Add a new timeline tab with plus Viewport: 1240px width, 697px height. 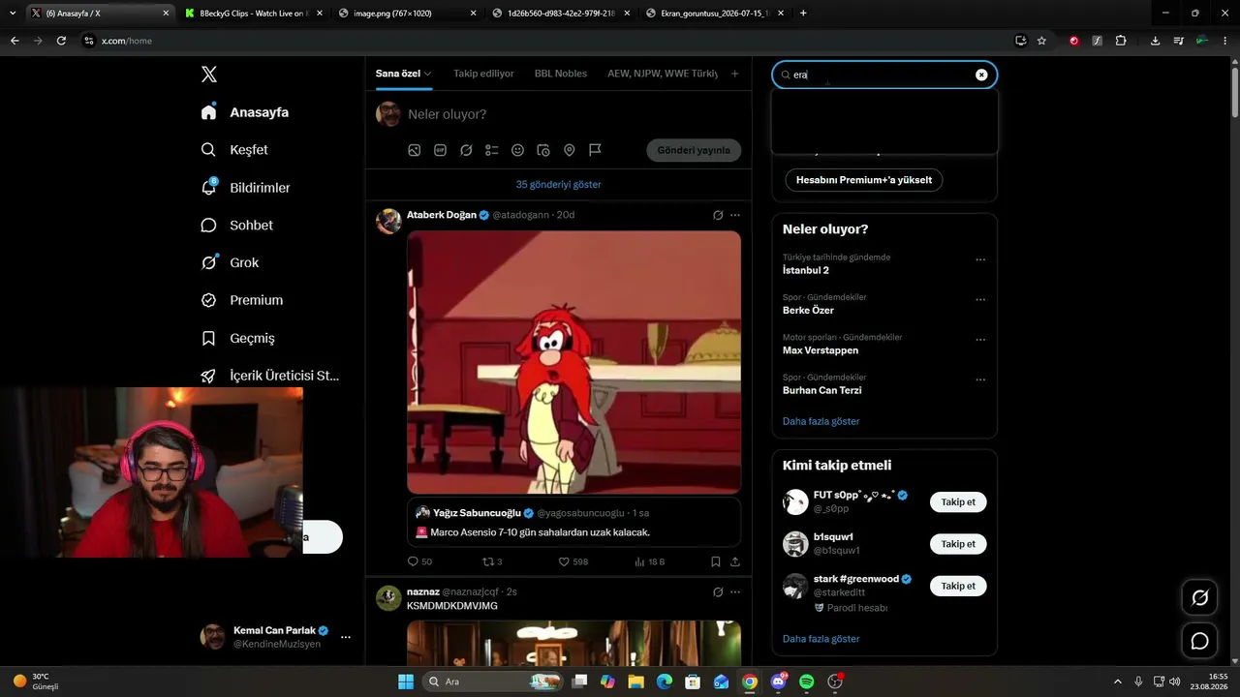pos(734,74)
